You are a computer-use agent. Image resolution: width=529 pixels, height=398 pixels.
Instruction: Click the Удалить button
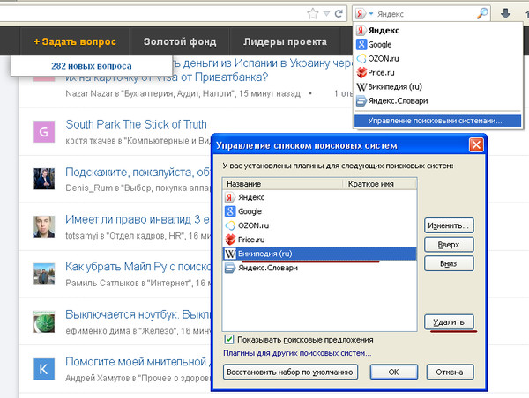click(449, 322)
